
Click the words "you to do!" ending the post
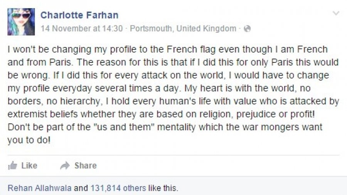[29, 140]
